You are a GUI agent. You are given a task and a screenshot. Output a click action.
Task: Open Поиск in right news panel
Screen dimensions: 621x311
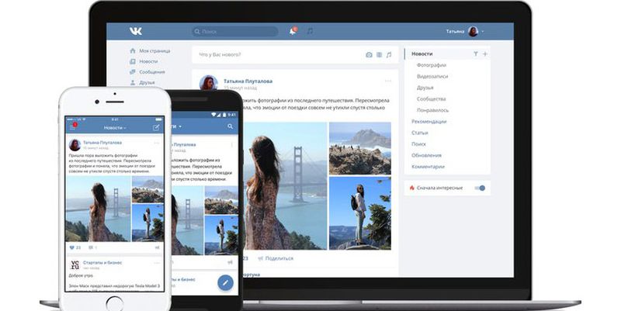418,144
